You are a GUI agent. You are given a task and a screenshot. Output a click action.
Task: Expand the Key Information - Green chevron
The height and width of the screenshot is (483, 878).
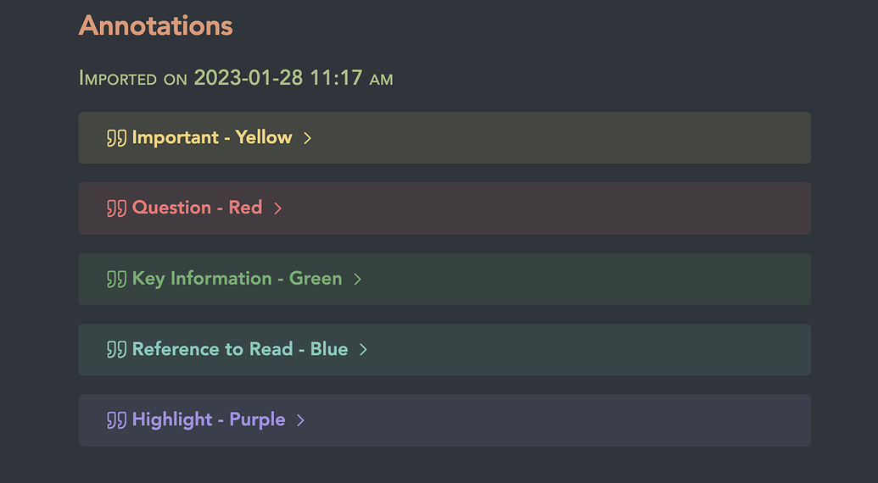coord(358,279)
